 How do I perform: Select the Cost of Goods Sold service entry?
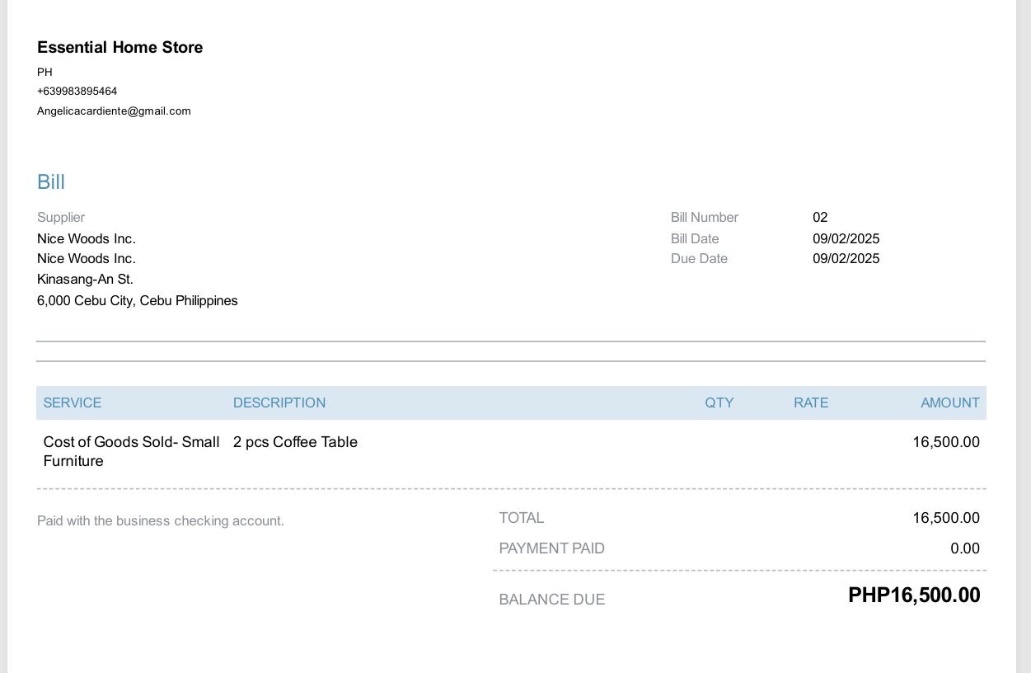click(x=131, y=450)
